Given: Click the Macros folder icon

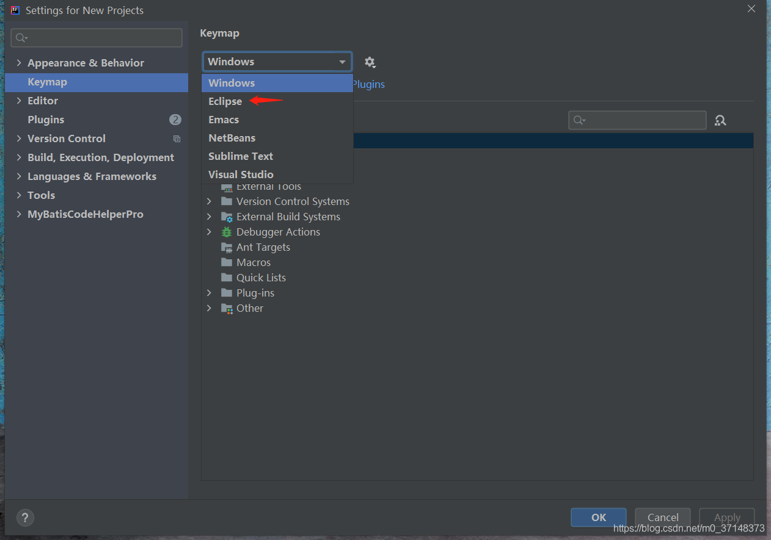Looking at the screenshot, I should pos(227,262).
